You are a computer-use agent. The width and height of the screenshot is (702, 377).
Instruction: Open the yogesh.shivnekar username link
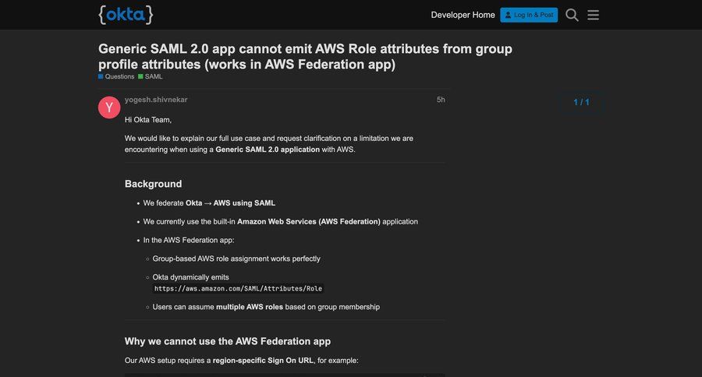(156, 100)
